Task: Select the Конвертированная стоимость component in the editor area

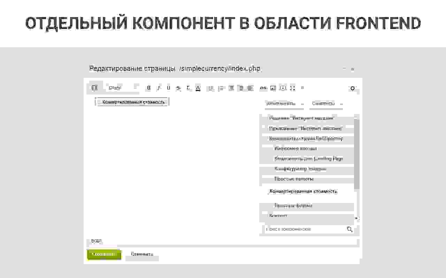Action: [132, 102]
